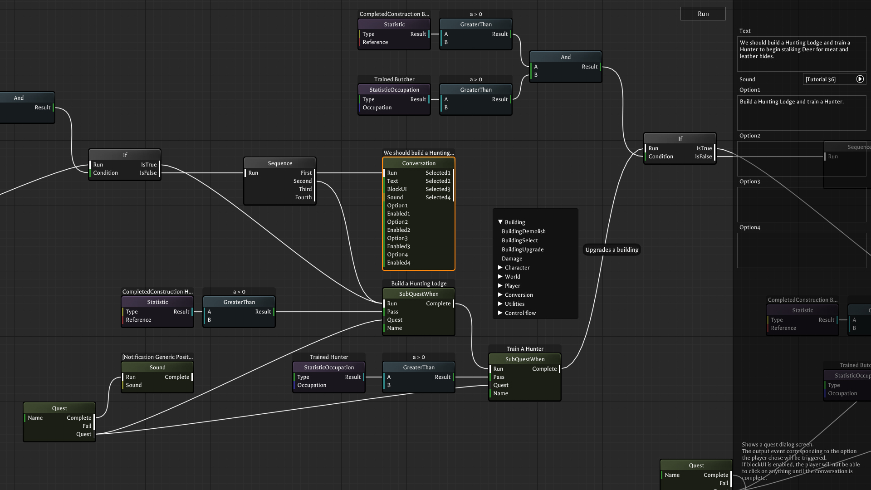Click the Pass input pin on Train A Hunter
Screen dimensions: 871x490
(491, 377)
